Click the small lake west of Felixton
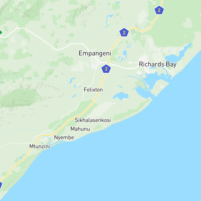The width and height of the screenshot is (201, 201). 72,80
